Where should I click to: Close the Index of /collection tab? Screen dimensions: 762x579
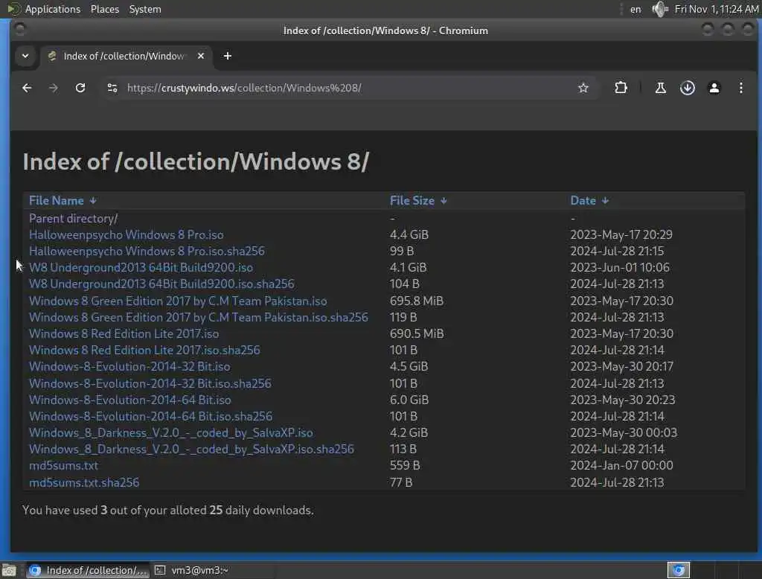click(x=201, y=56)
